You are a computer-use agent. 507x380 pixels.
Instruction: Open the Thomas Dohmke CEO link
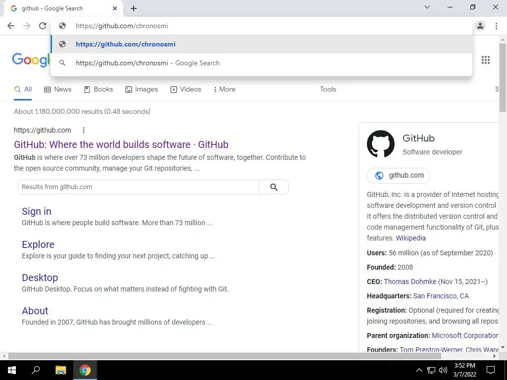pyautogui.click(x=410, y=282)
